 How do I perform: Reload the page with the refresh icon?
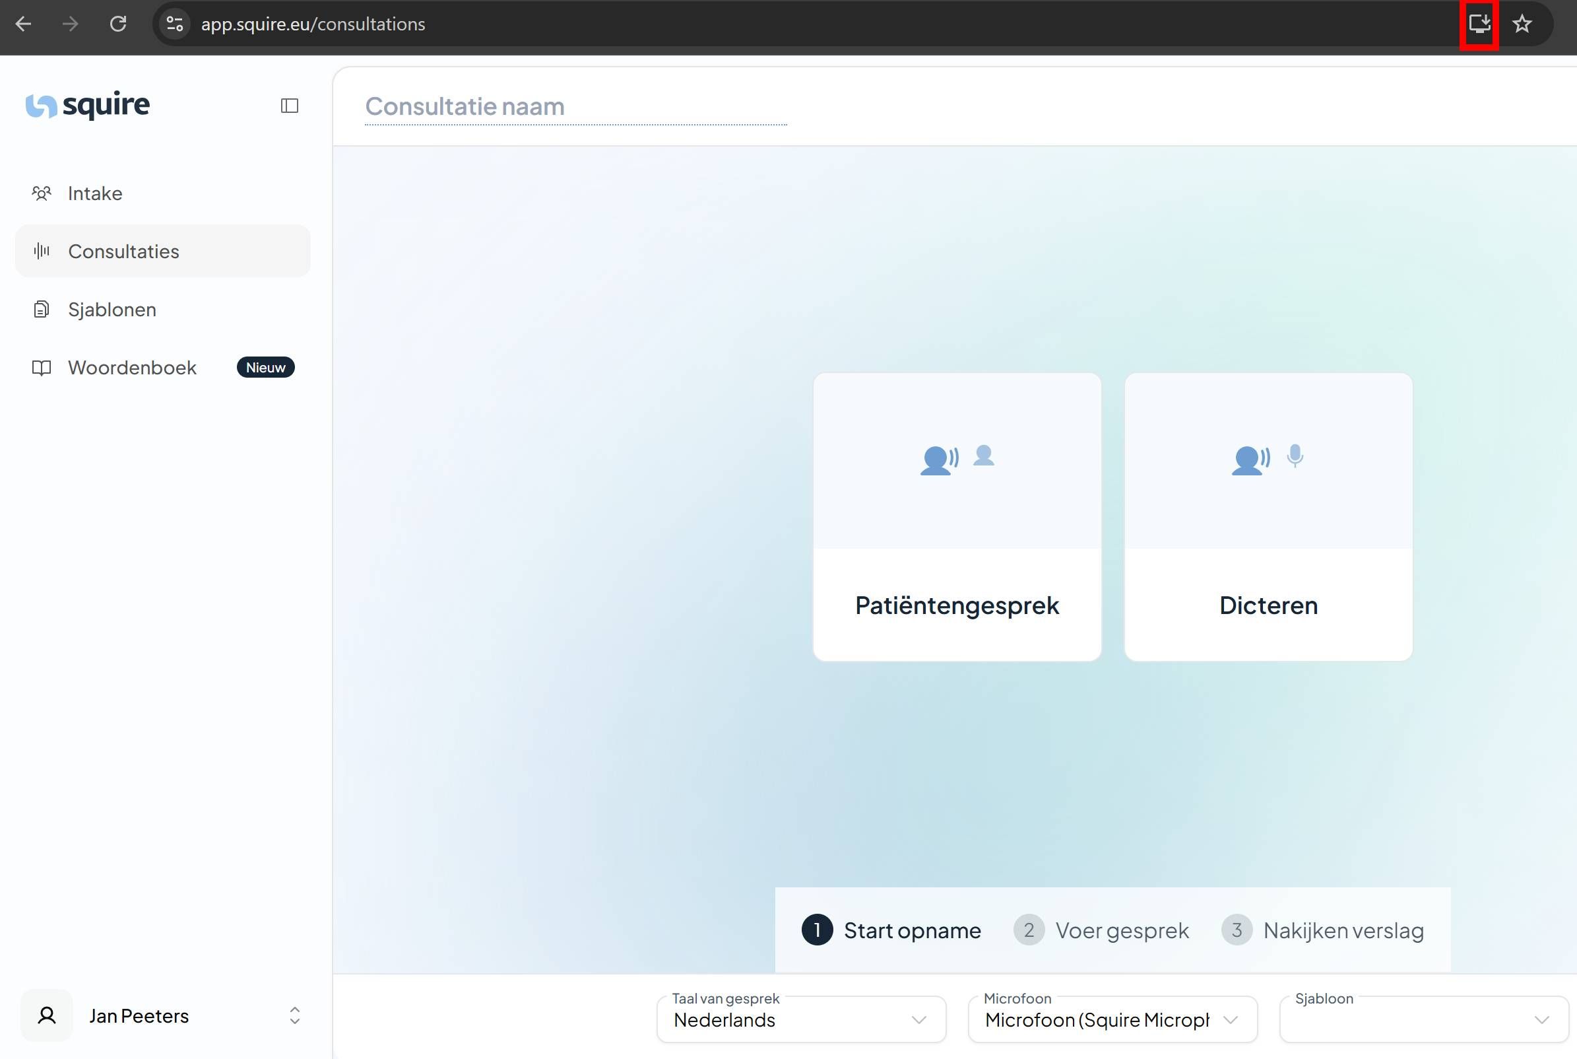pos(118,24)
